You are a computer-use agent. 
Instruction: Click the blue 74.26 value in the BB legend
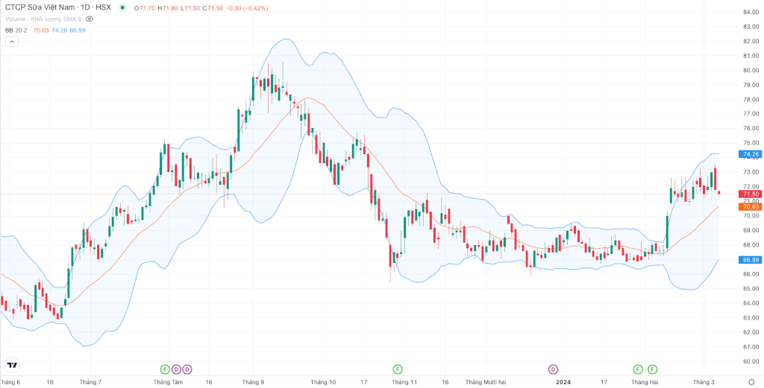[x=59, y=30]
